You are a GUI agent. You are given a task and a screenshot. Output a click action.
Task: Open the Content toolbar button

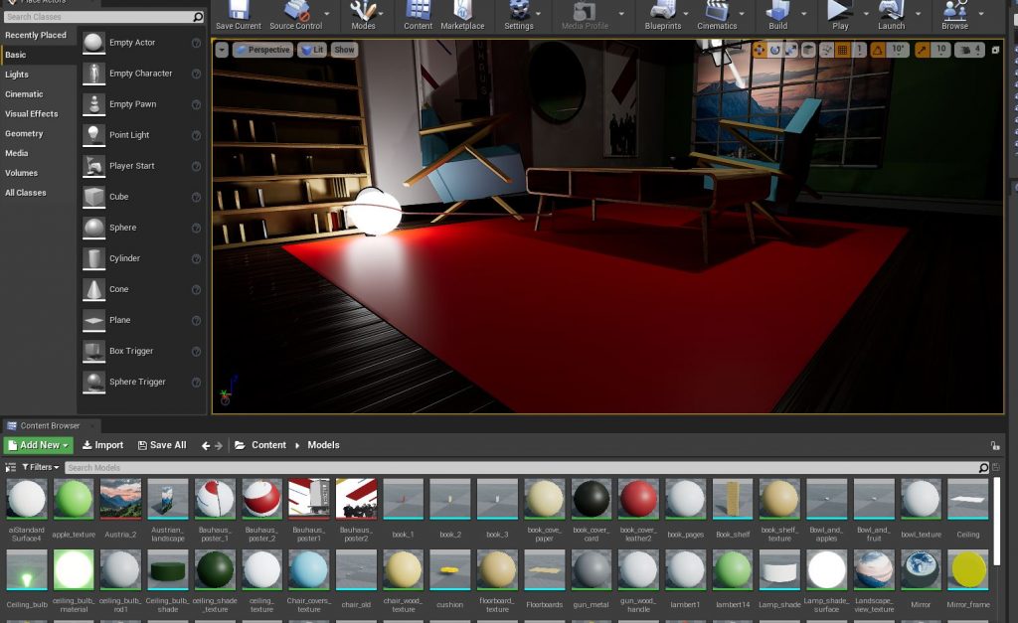418,14
